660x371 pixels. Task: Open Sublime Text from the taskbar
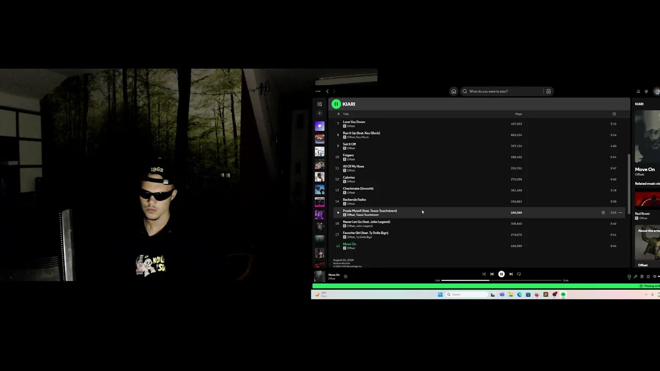coord(546,294)
